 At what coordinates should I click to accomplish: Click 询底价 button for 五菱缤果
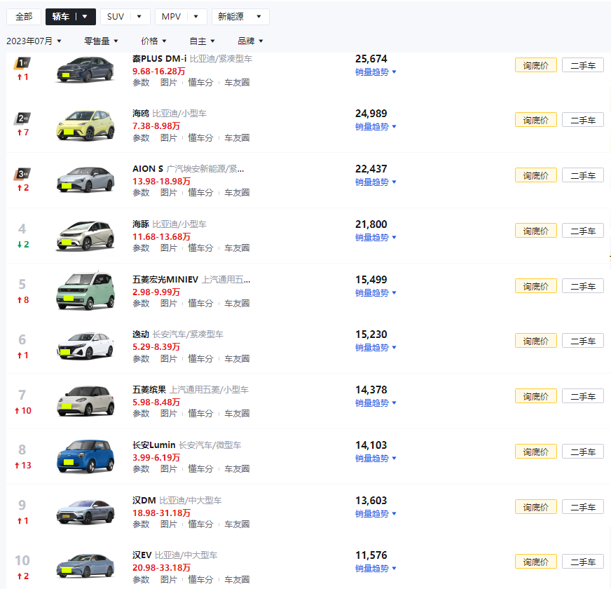pyautogui.click(x=536, y=396)
